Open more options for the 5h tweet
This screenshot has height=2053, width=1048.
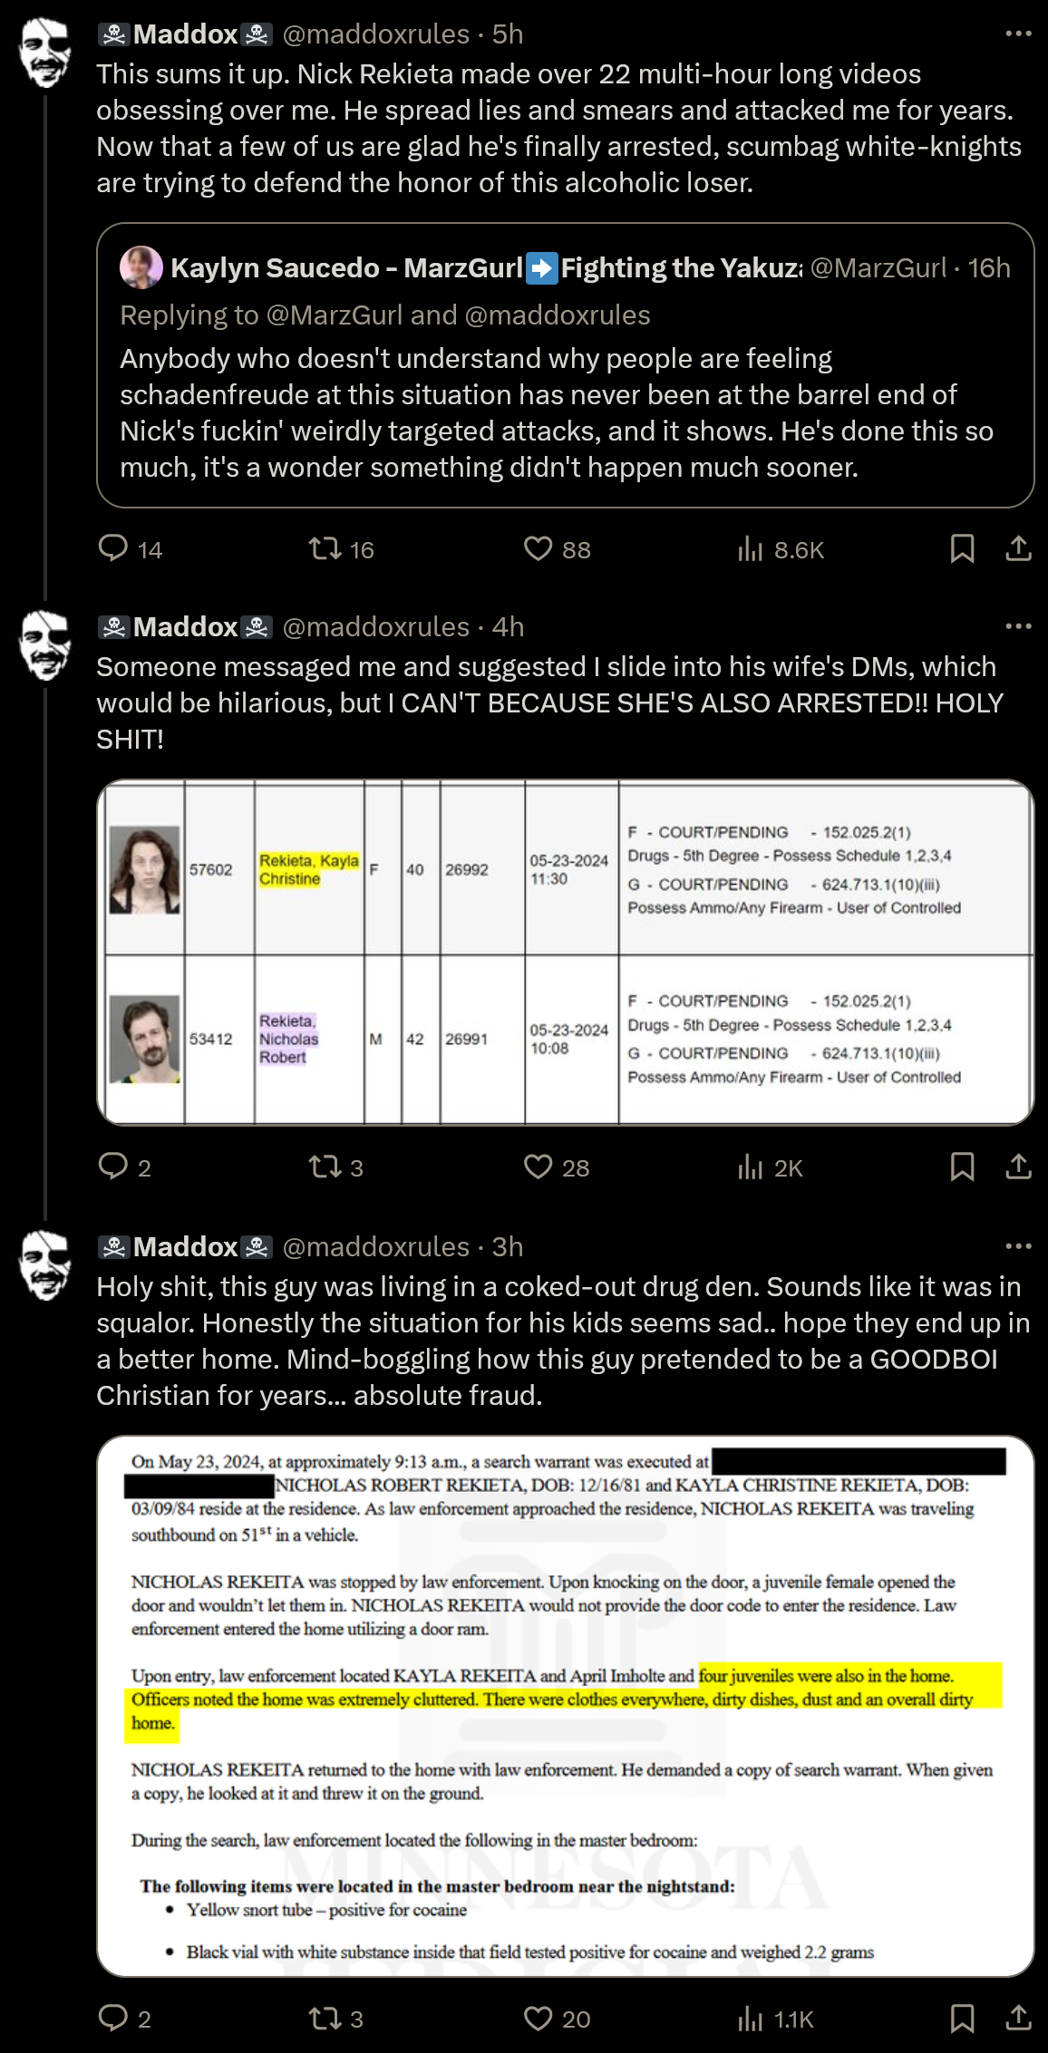coord(1019,34)
